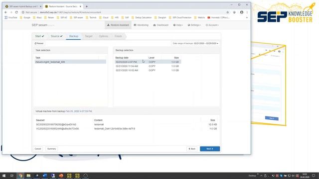Select the rhev43-mgmt testsmall task row
Image resolution: width=319 pixels, height=179 pixels.
pyautogui.click(x=70, y=62)
